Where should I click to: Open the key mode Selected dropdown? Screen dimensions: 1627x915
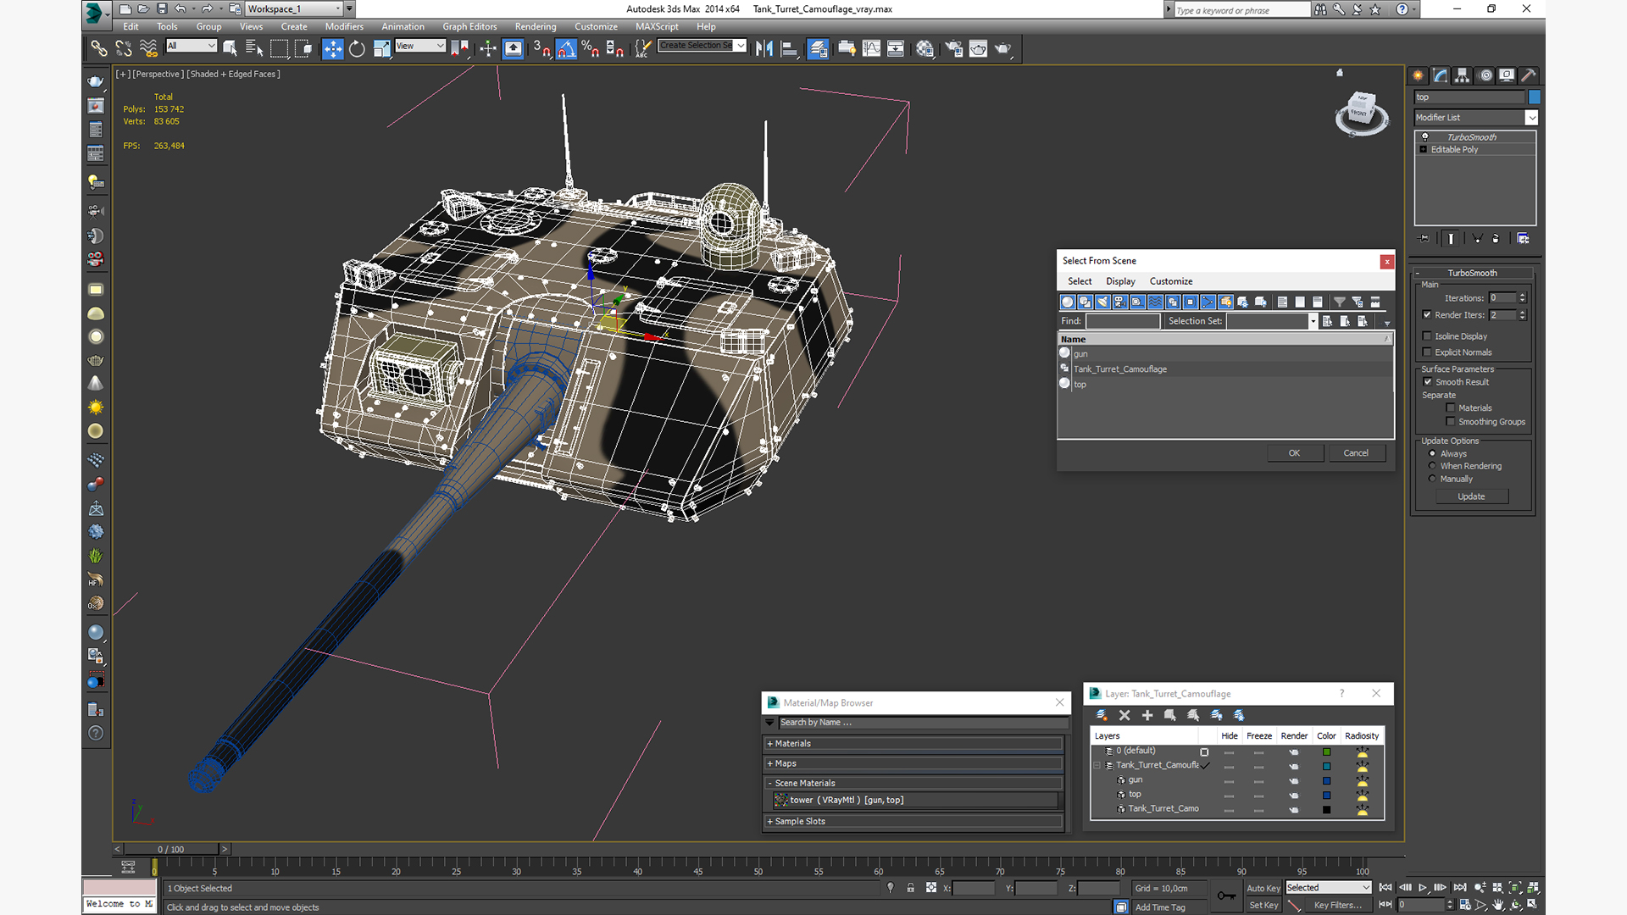pos(1328,888)
